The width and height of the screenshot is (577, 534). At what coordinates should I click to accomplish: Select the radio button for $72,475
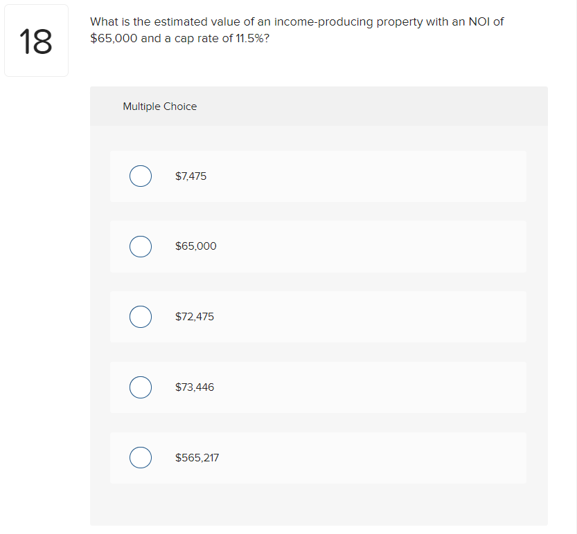click(x=141, y=317)
